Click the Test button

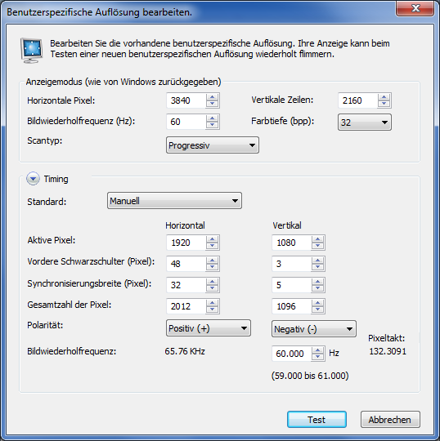pos(317,419)
